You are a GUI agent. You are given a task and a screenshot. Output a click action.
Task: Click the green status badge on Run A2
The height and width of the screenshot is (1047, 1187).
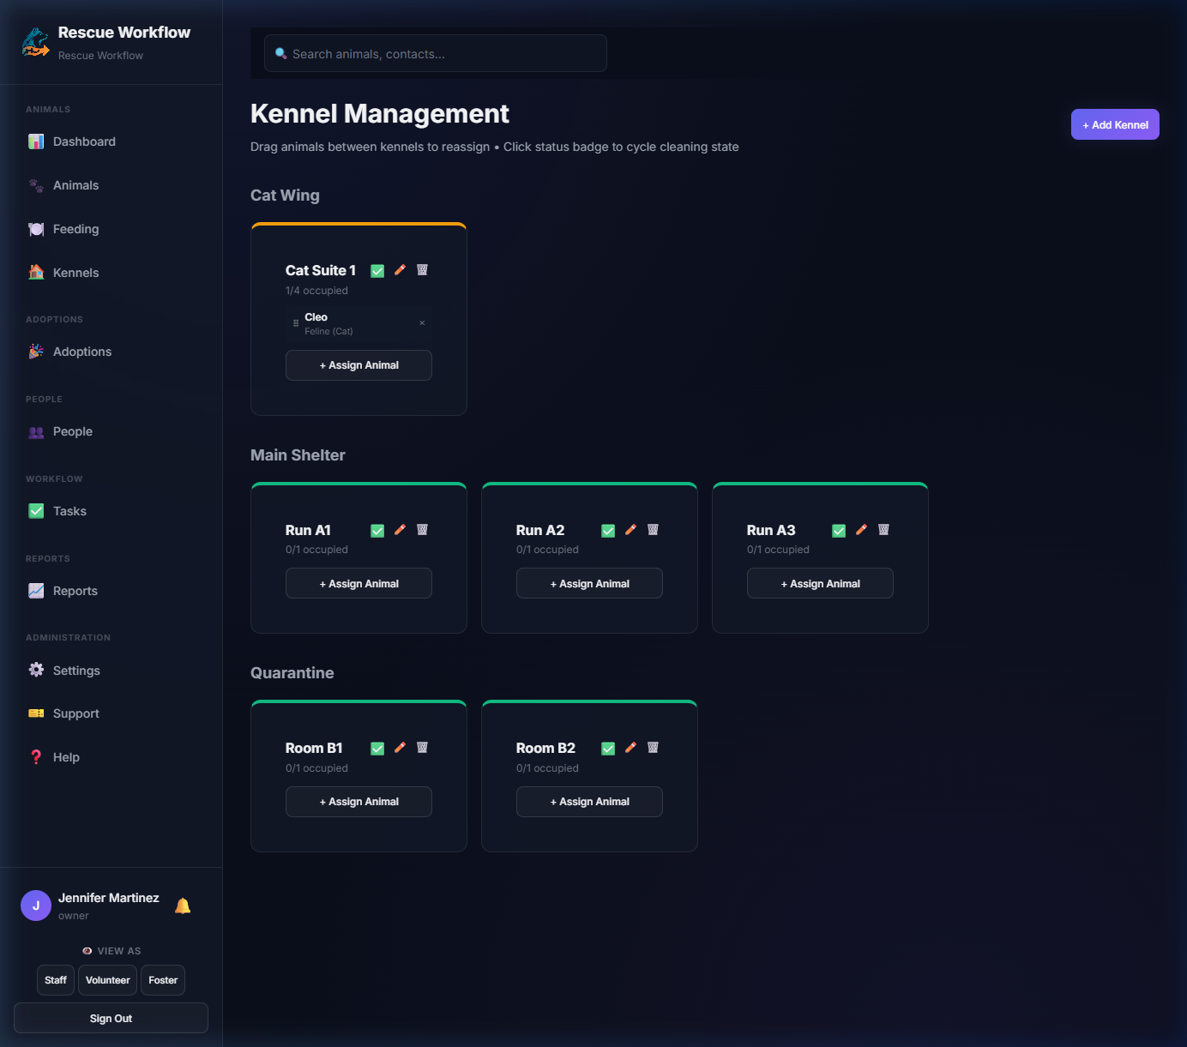608,530
